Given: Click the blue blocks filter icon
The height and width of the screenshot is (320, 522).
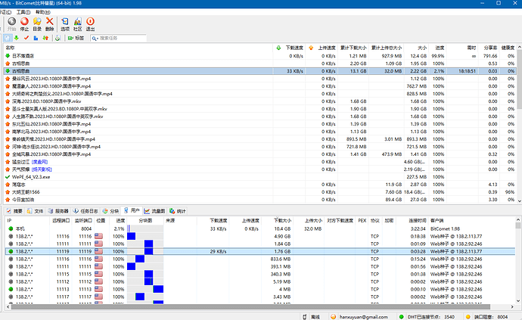Looking at the screenshot, I should click(36, 38).
